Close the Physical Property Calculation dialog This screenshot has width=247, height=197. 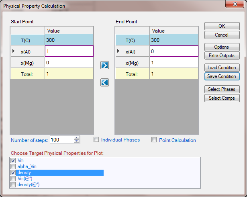click(x=237, y=5)
